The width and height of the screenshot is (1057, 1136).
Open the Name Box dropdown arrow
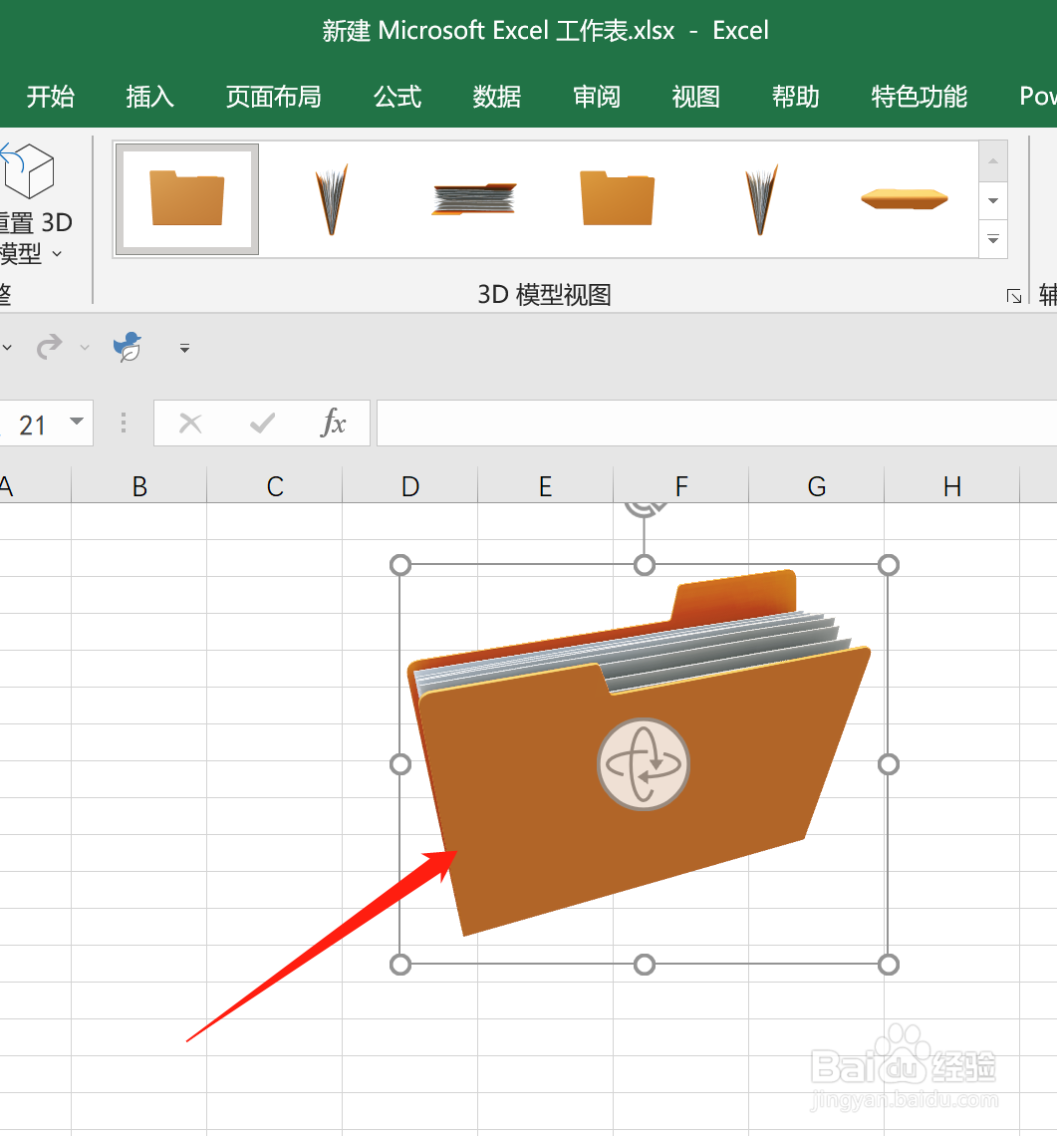point(77,422)
